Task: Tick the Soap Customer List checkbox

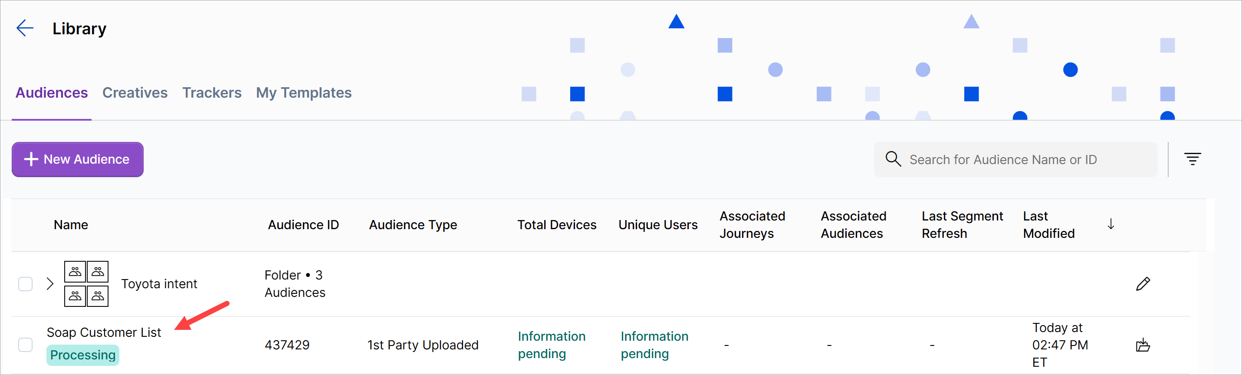Action: (x=26, y=345)
